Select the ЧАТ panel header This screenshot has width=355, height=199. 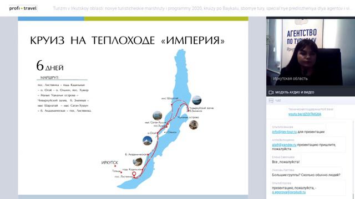(x=311, y=101)
